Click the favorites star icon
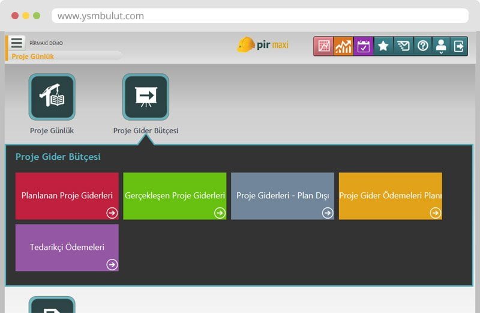The width and height of the screenshot is (480, 313). [x=383, y=46]
